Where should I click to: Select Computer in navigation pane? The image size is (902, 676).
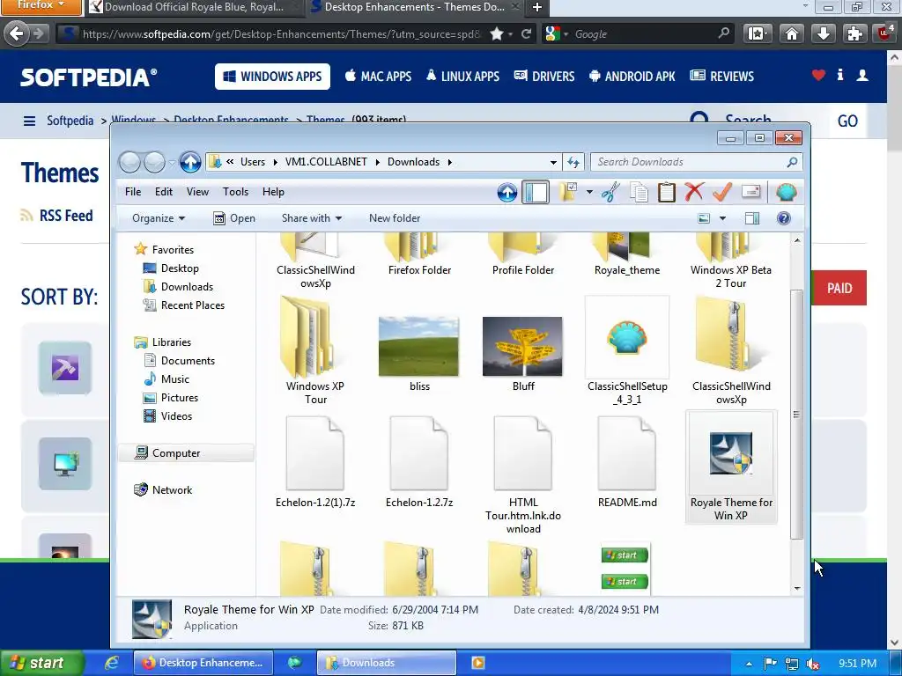tap(176, 453)
